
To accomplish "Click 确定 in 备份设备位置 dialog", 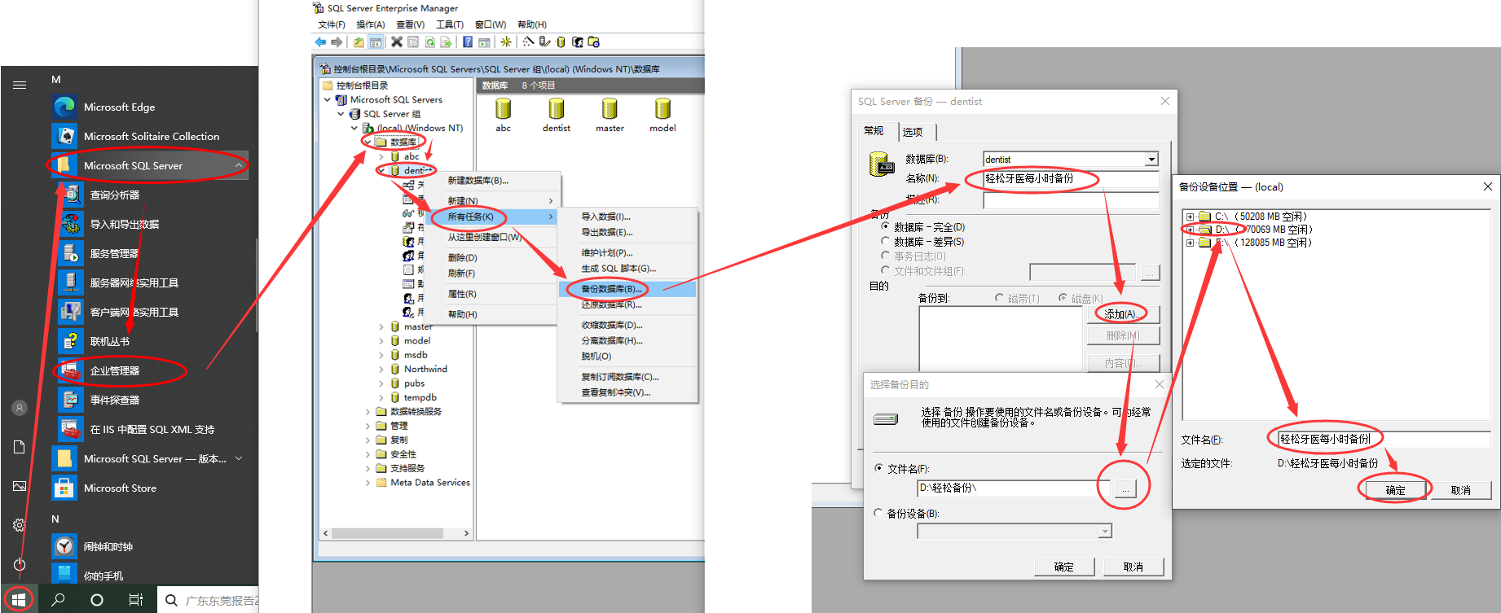I will pyautogui.click(x=1395, y=490).
